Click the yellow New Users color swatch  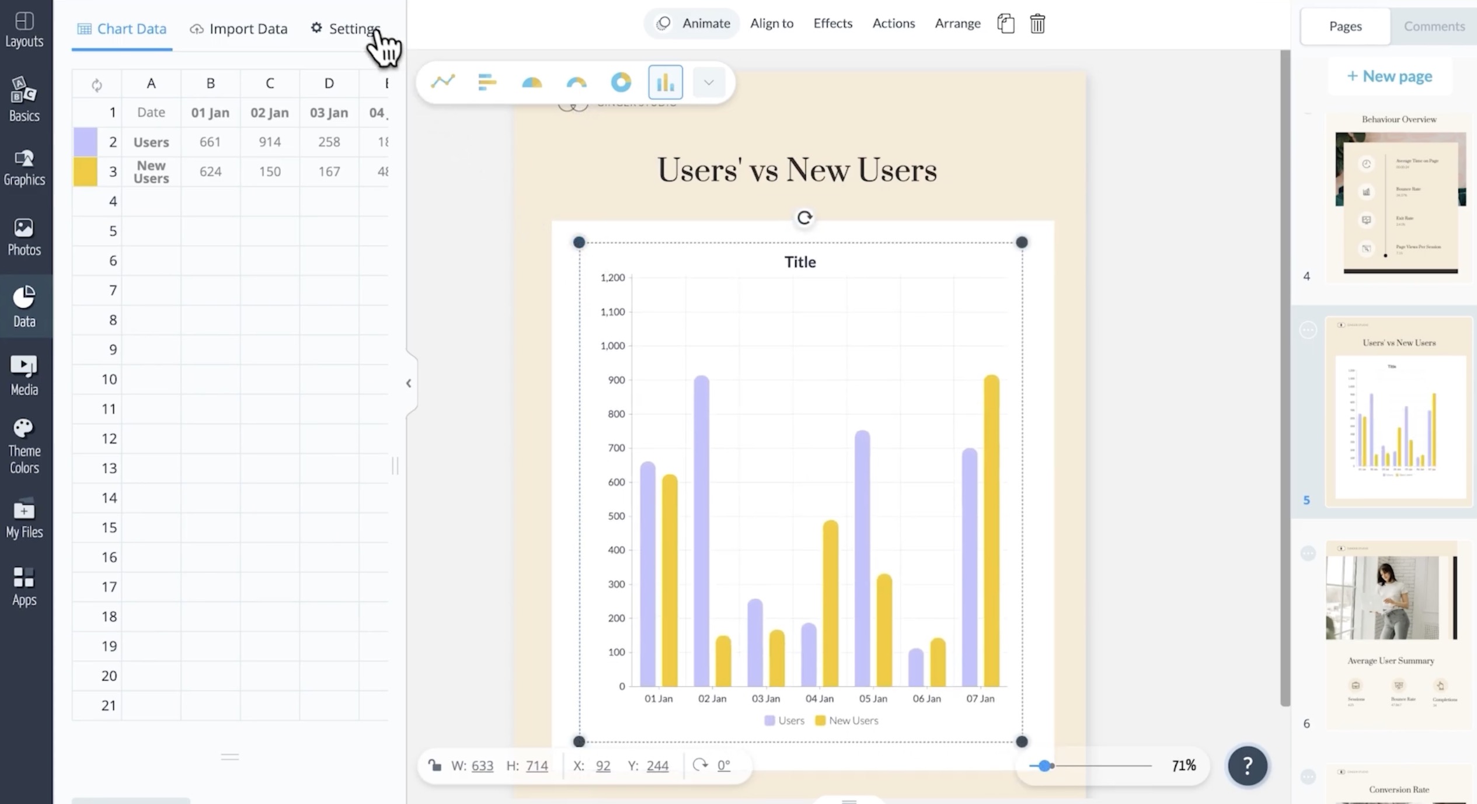click(x=85, y=172)
